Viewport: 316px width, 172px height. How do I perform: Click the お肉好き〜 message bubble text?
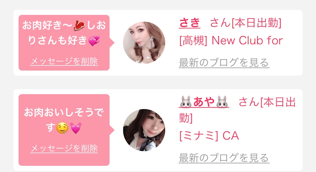click(64, 33)
